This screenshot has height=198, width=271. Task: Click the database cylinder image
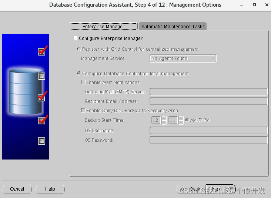(x=25, y=91)
